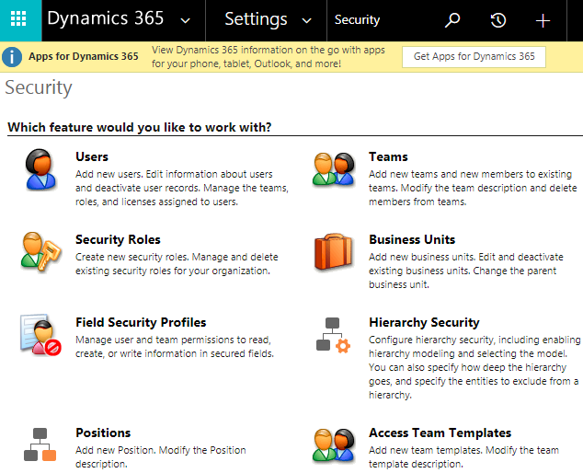Open recently viewed items history icon

498,20
